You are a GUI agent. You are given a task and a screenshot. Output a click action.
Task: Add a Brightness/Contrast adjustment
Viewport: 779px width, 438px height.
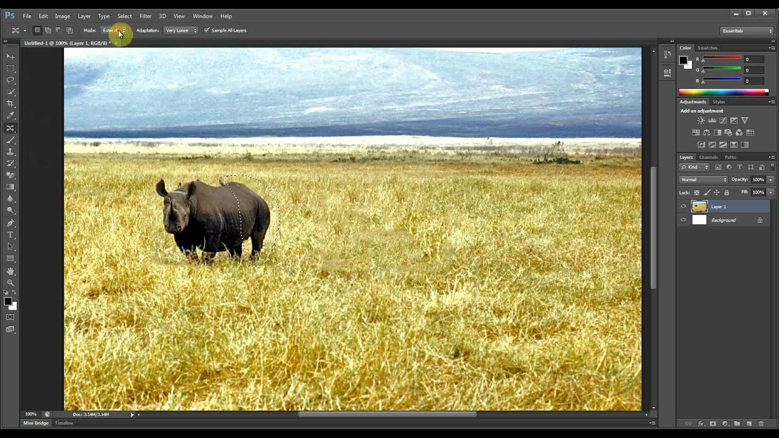(x=700, y=120)
